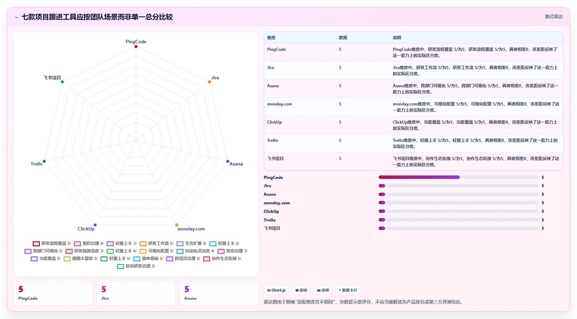Click the 说明 column header
This screenshot has width=577, height=319.
[397, 38]
